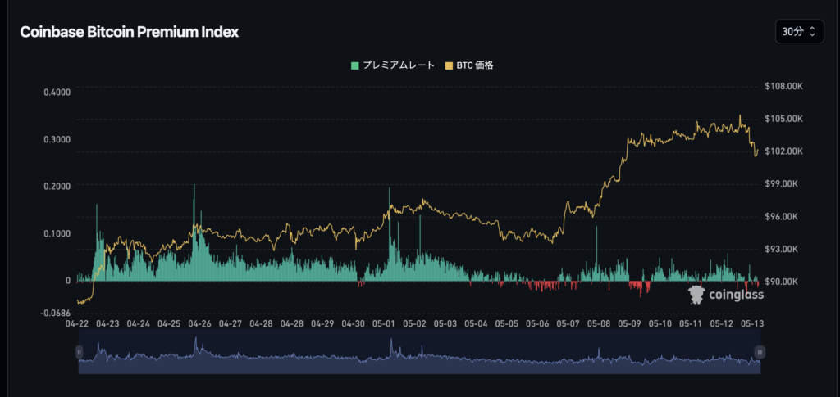Click the 04-26 date label

pyautogui.click(x=200, y=323)
